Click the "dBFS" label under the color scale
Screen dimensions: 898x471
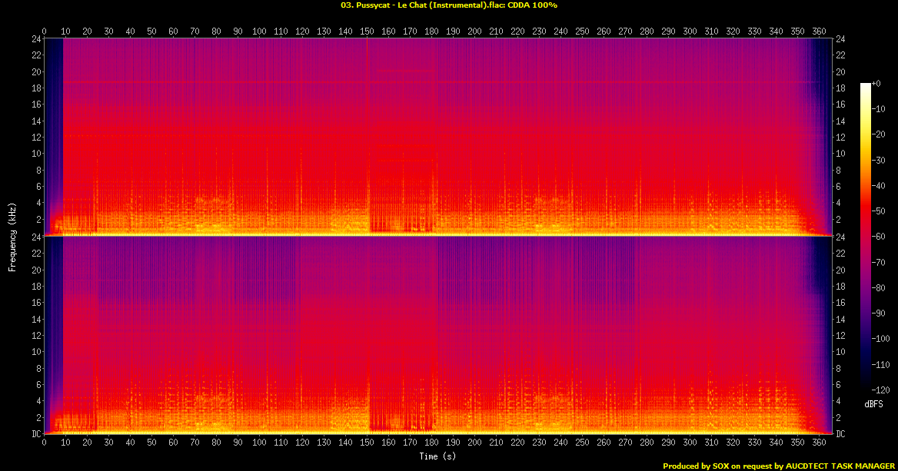coord(873,404)
